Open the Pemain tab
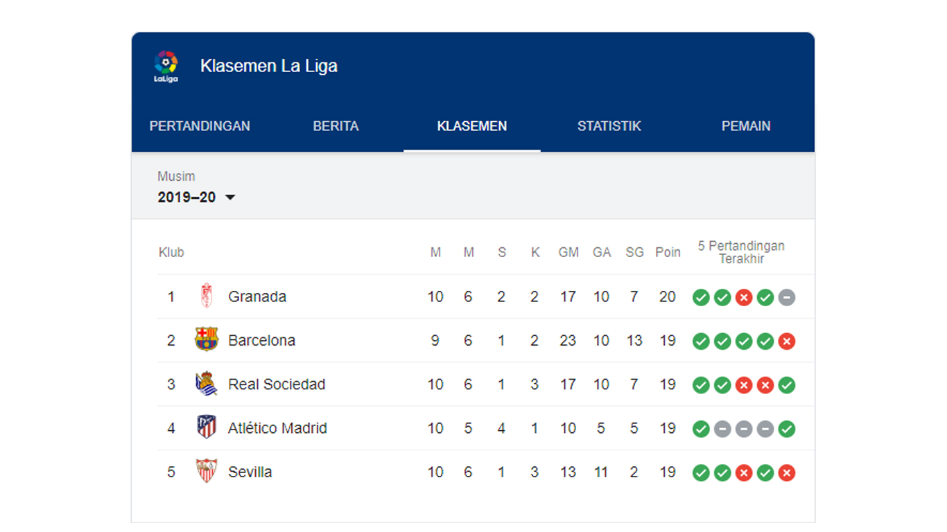Screen dimensions: 947x532 pyautogui.click(x=746, y=126)
